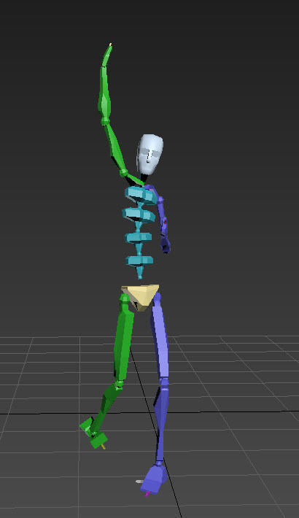Select the third cyan spine segment

point(139,238)
